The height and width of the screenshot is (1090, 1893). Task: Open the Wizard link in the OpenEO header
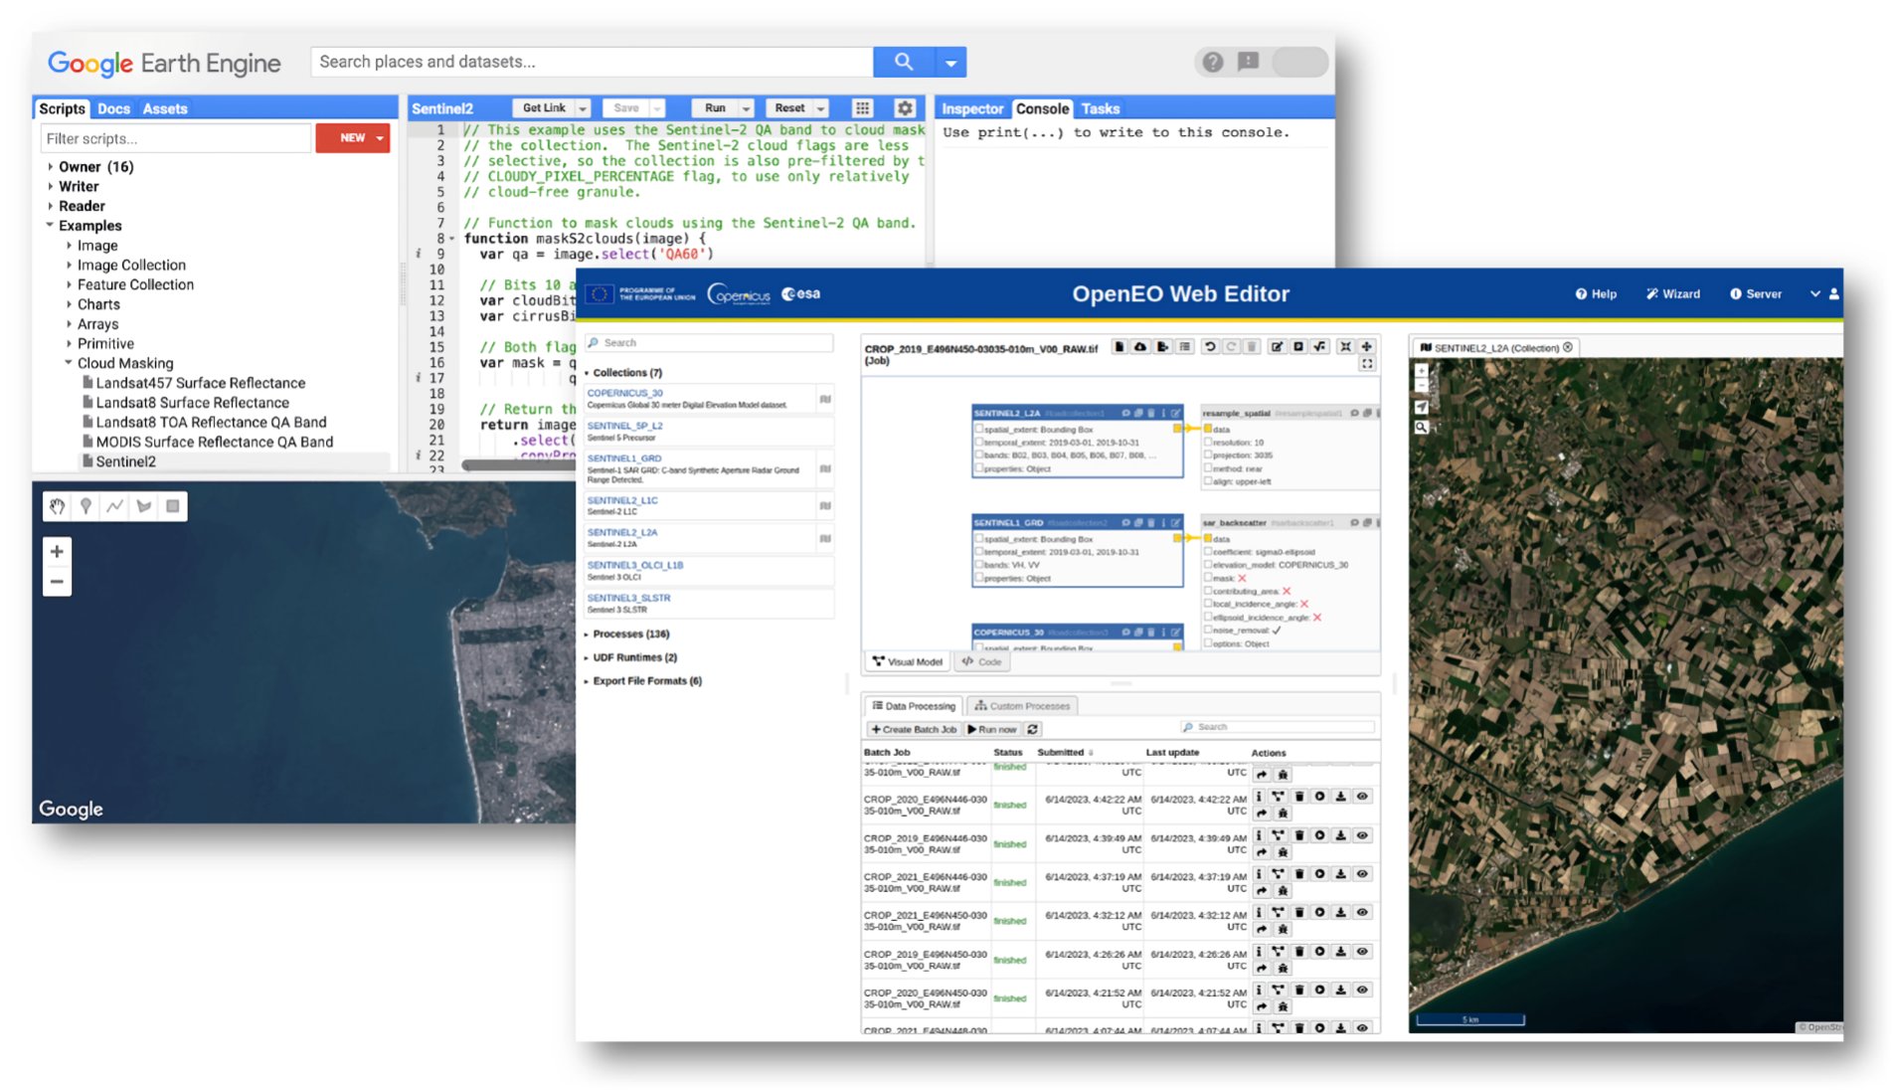pyautogui.click(x=1673, y=294)
